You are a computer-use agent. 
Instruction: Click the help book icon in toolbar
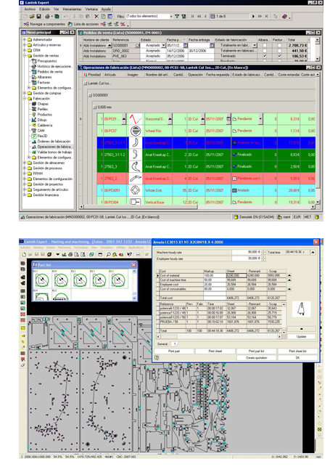click(284, 16)
